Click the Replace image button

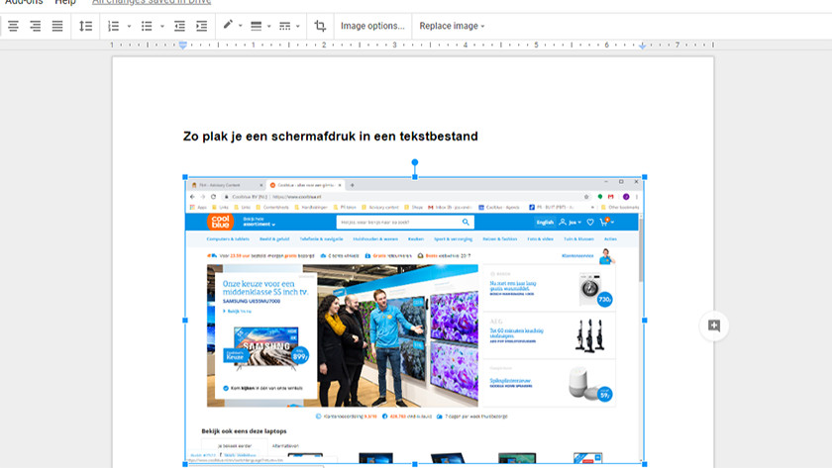(452, 26)
